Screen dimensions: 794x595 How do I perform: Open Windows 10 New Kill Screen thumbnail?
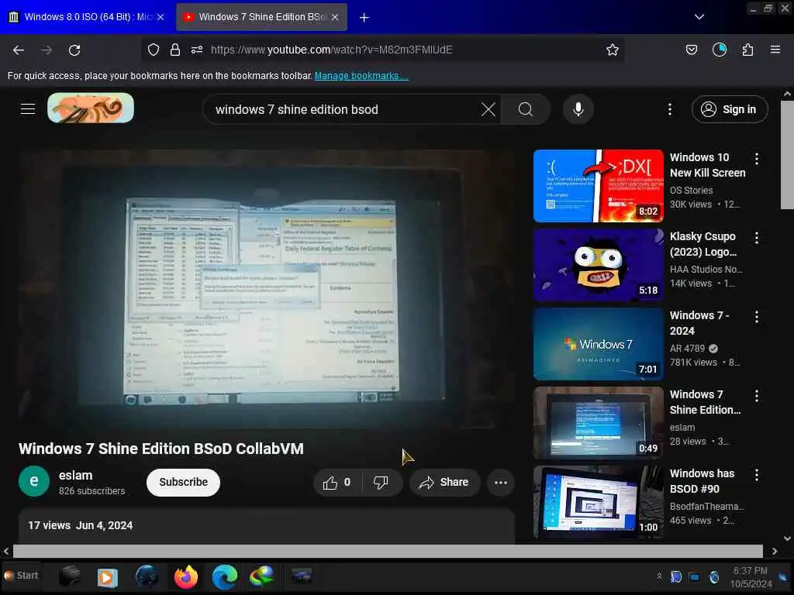598,186
